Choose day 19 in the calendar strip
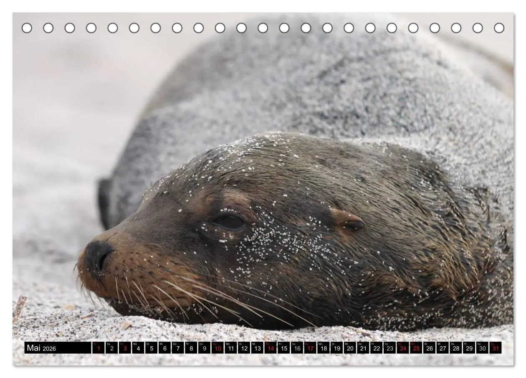Screen dimensions: 526x378 click(337, 348)
